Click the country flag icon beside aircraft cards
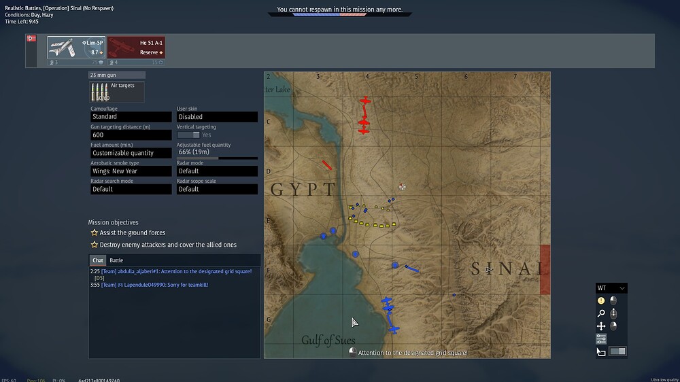 (31, 39)
